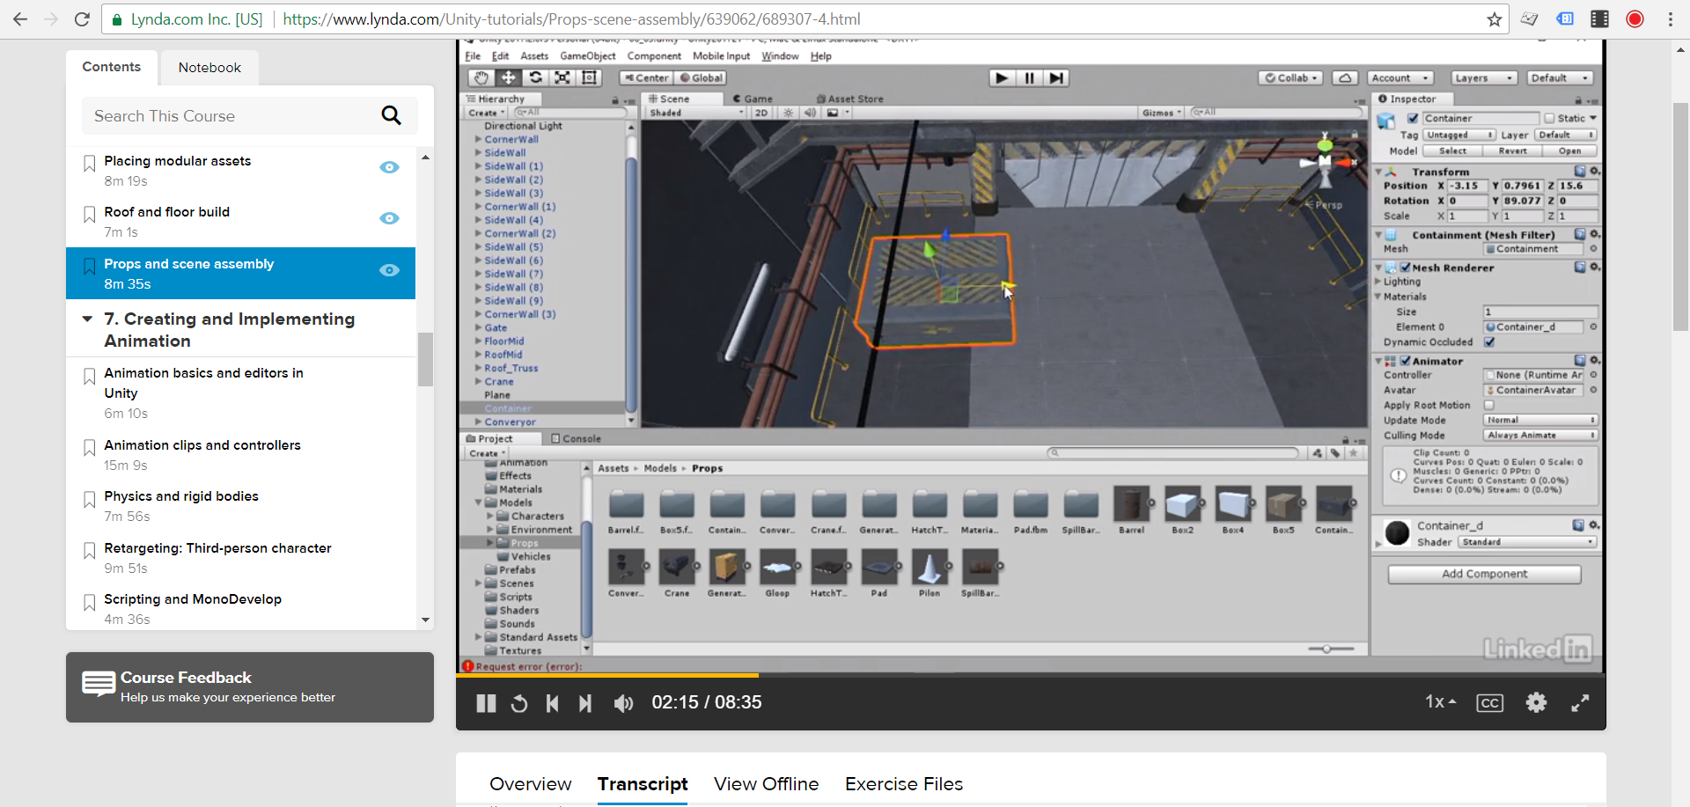Select the Unity Move tool
This screenshot has width=1690, height=807.
pyautogui.click(x=509, y=78)
